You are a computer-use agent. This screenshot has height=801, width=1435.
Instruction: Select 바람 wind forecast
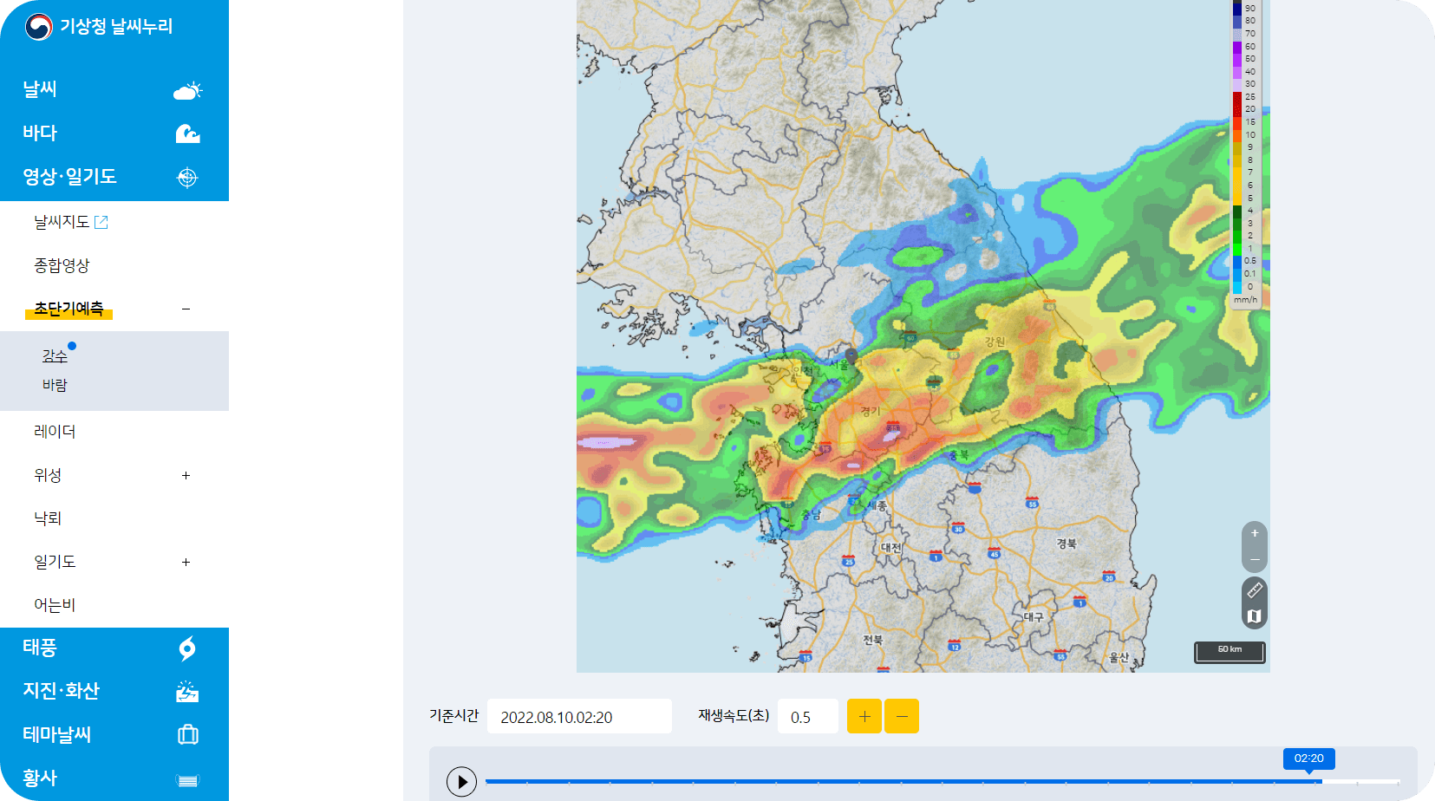[55, 385]
